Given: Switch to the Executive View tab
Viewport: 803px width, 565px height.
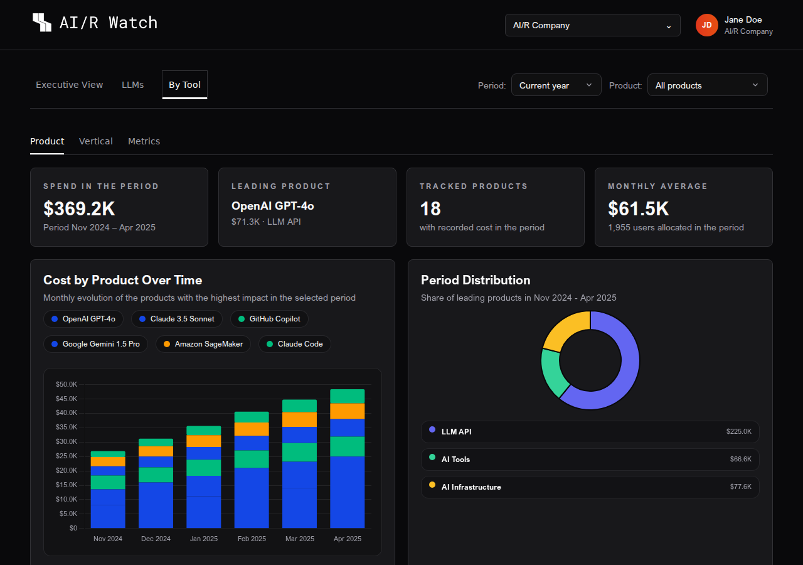Looking at the screenshot, I should point(70,85).
